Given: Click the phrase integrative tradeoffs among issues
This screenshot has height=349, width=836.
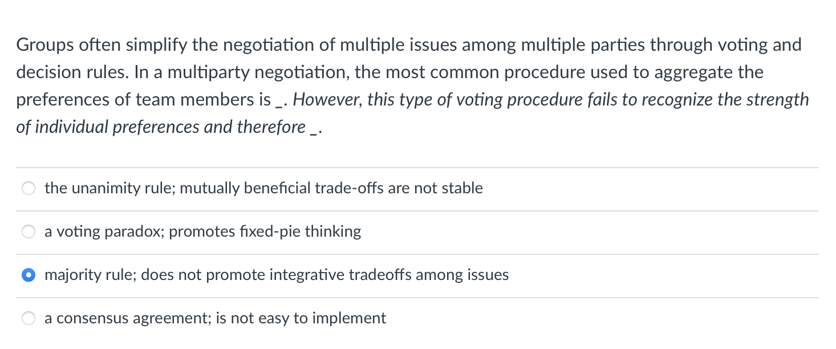Looking at the screenshot, I should coord(388,274).
